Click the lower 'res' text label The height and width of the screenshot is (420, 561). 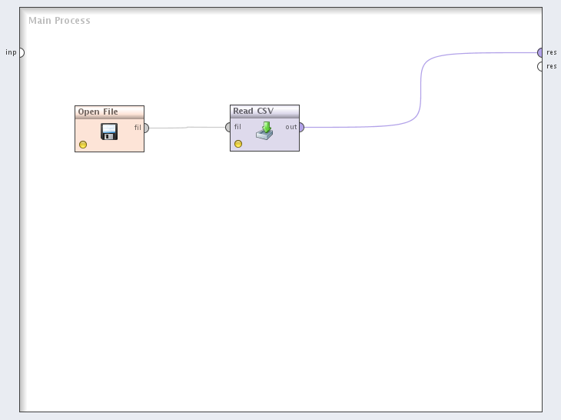pyautogui.click(x=552, y=67)
